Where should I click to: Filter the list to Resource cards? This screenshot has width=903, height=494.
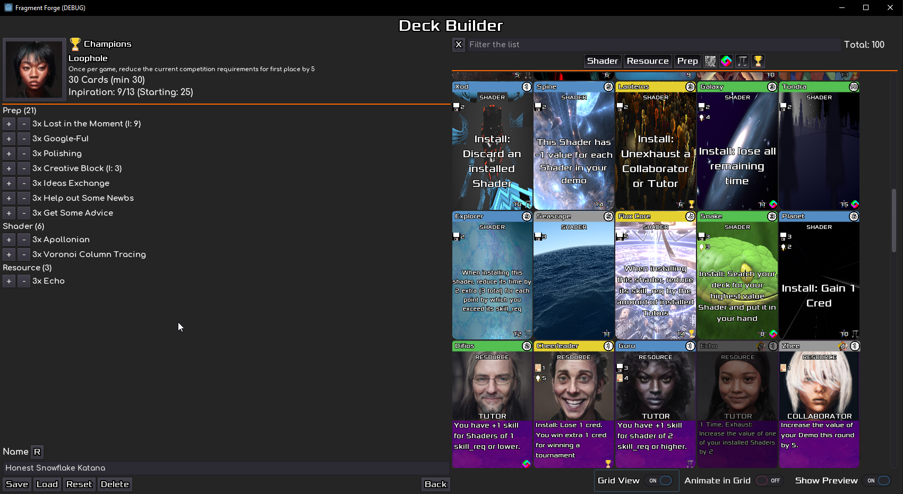648,61
